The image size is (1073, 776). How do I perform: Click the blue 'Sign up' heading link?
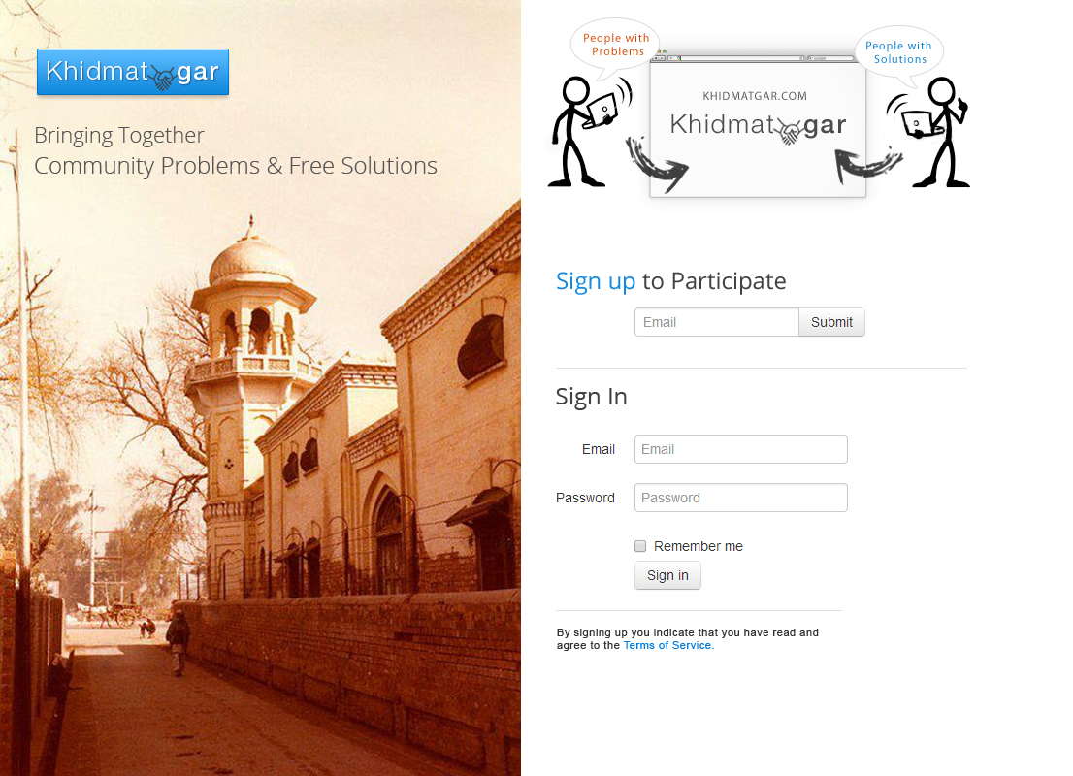click(x=596, y=281)
